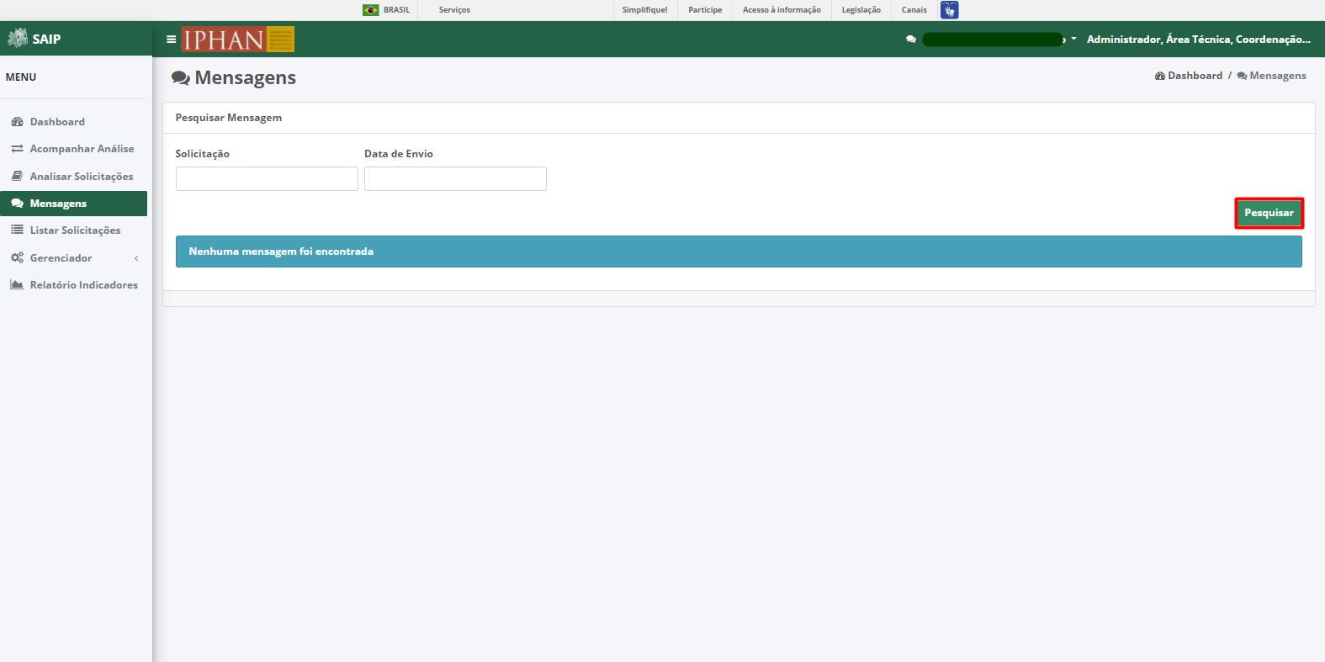Click the 'Pesquisar Mensagem' panel heading
1325x662 pixels.
coord(229,118)
